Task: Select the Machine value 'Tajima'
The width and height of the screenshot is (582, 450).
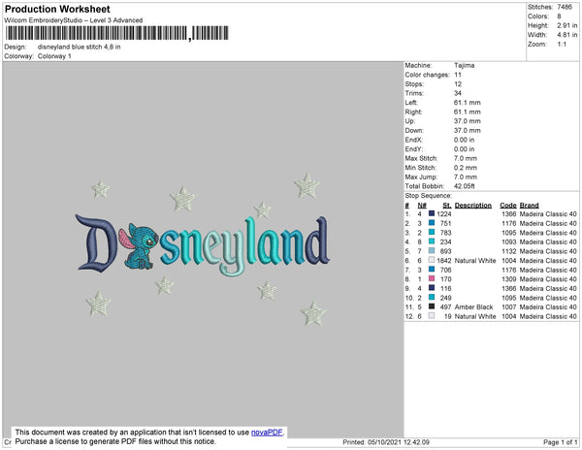Action: click(464, 65)
